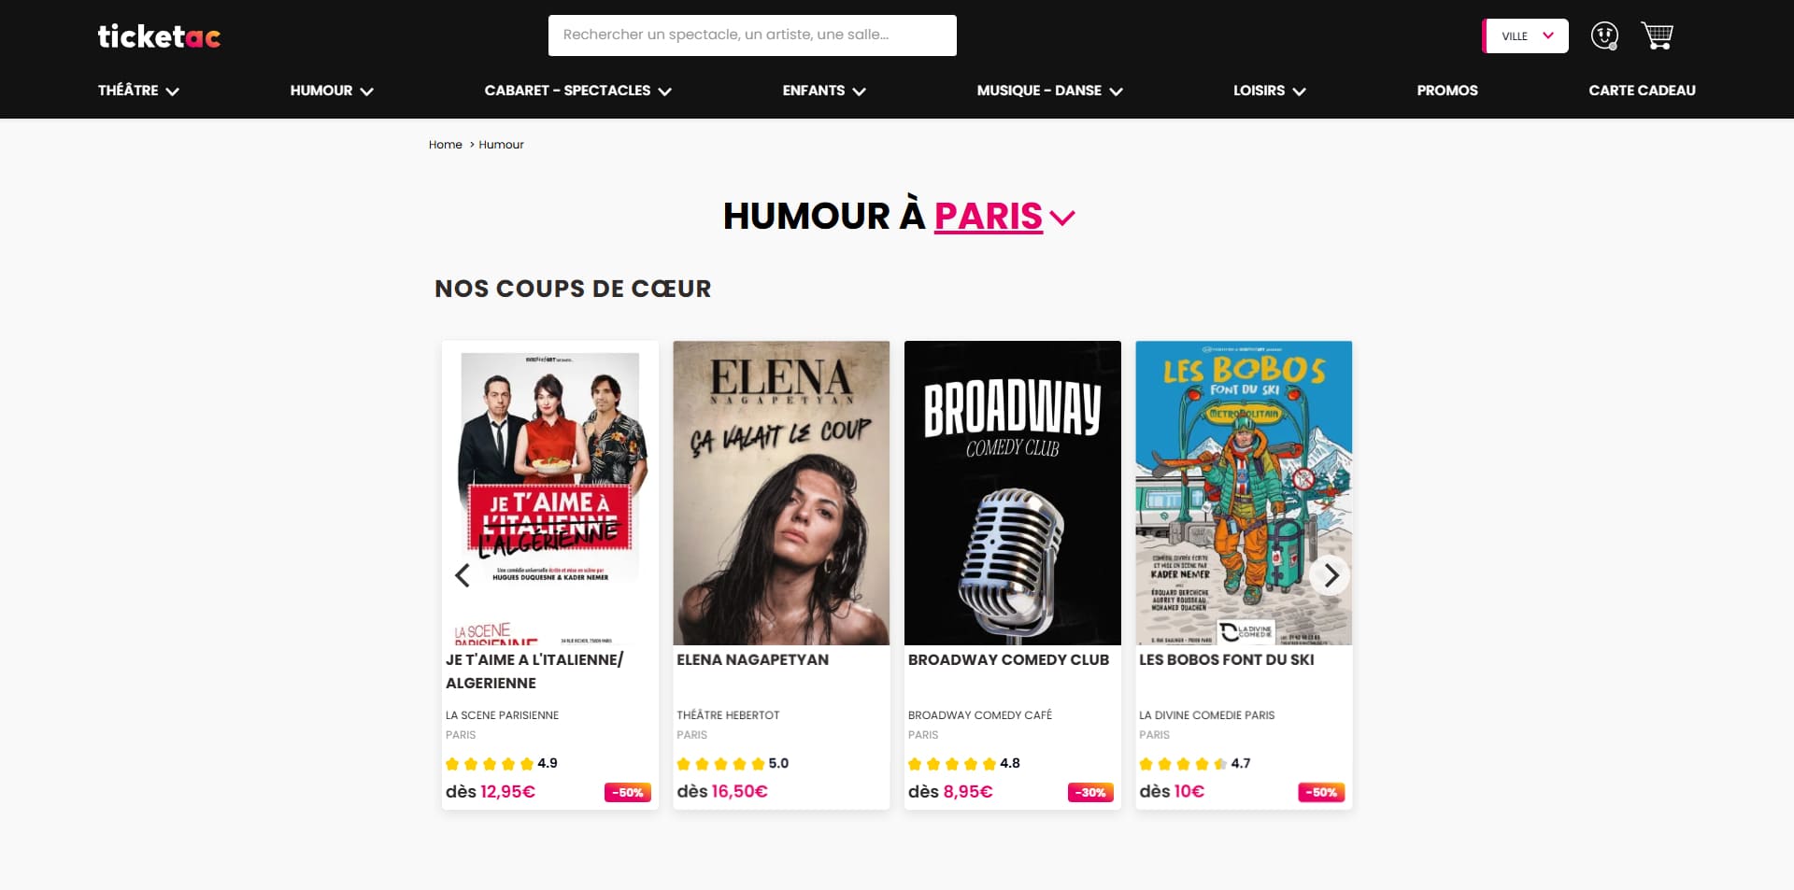The image size is (1794, 890).
Task: Open the VILLE city dropdown
Action: pos(1526,35)
